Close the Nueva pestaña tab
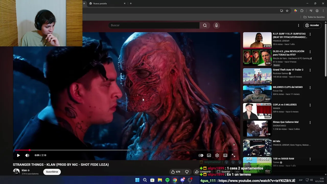Image resolution: width=327 pixels, height=184 pixels. (x=125, y=4)
